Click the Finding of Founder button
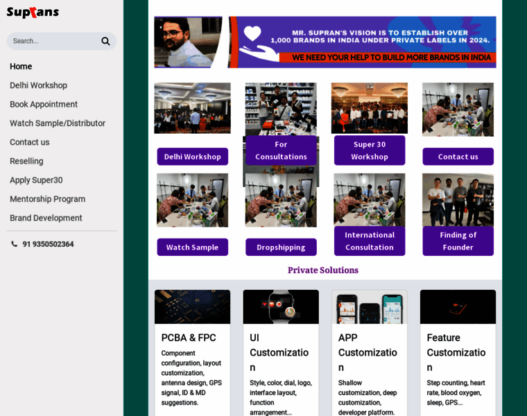 click(x=458, y=241)
